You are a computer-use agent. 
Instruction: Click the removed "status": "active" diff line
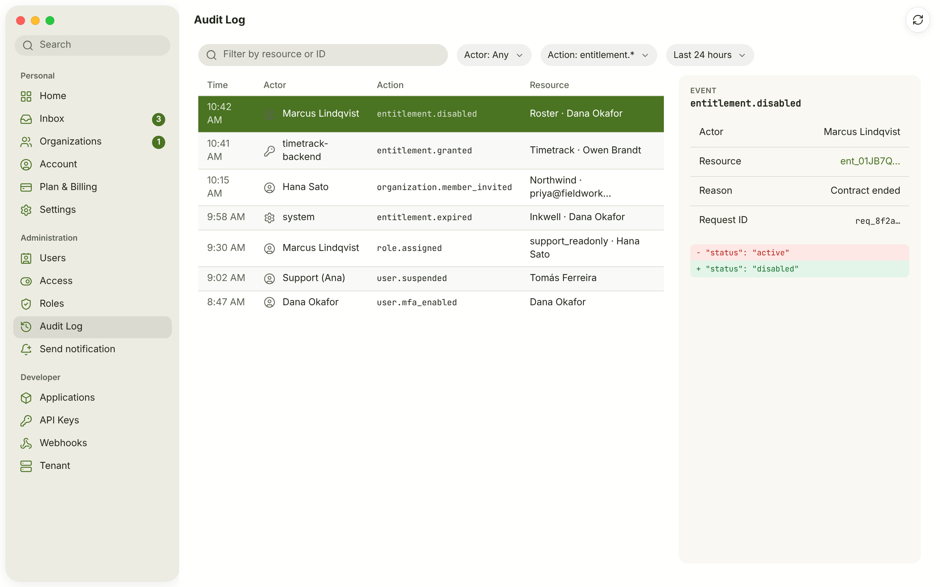pos(799,253)
